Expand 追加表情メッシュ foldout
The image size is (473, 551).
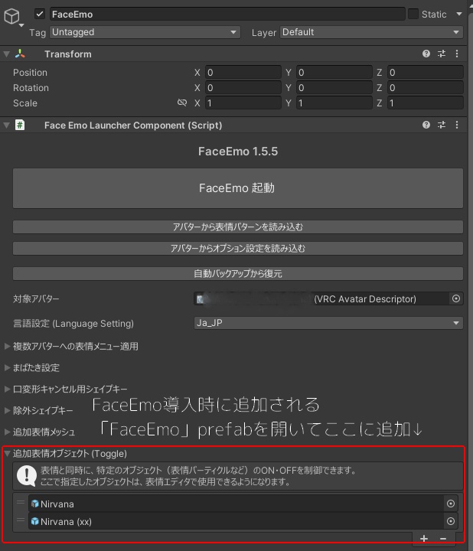click(x=7, y=432)
